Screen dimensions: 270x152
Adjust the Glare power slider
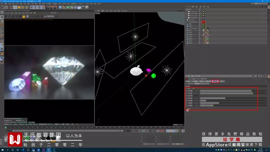(x=233, y=93)
